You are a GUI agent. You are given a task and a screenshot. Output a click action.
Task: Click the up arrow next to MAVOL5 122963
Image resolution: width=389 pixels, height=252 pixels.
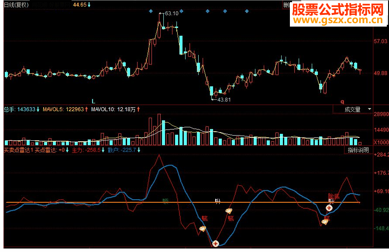[x=86, y=109]
